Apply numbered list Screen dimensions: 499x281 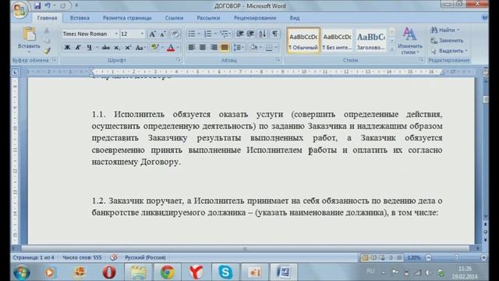pos(208,34)
